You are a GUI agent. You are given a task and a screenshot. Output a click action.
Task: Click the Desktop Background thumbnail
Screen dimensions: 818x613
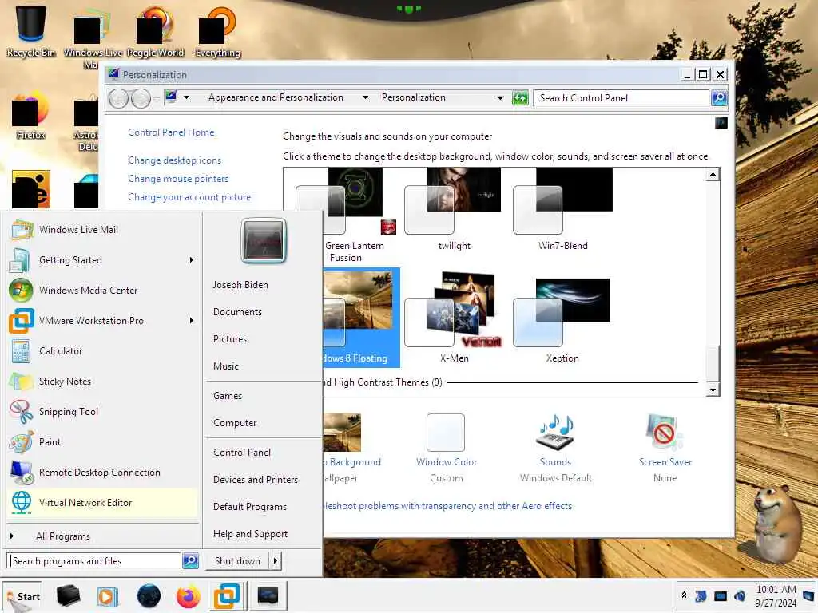(x=342, y=433)
